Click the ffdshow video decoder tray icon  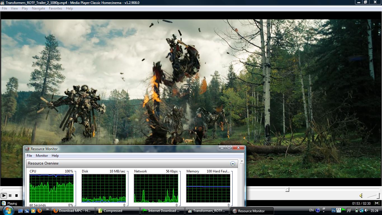(338, 210)
